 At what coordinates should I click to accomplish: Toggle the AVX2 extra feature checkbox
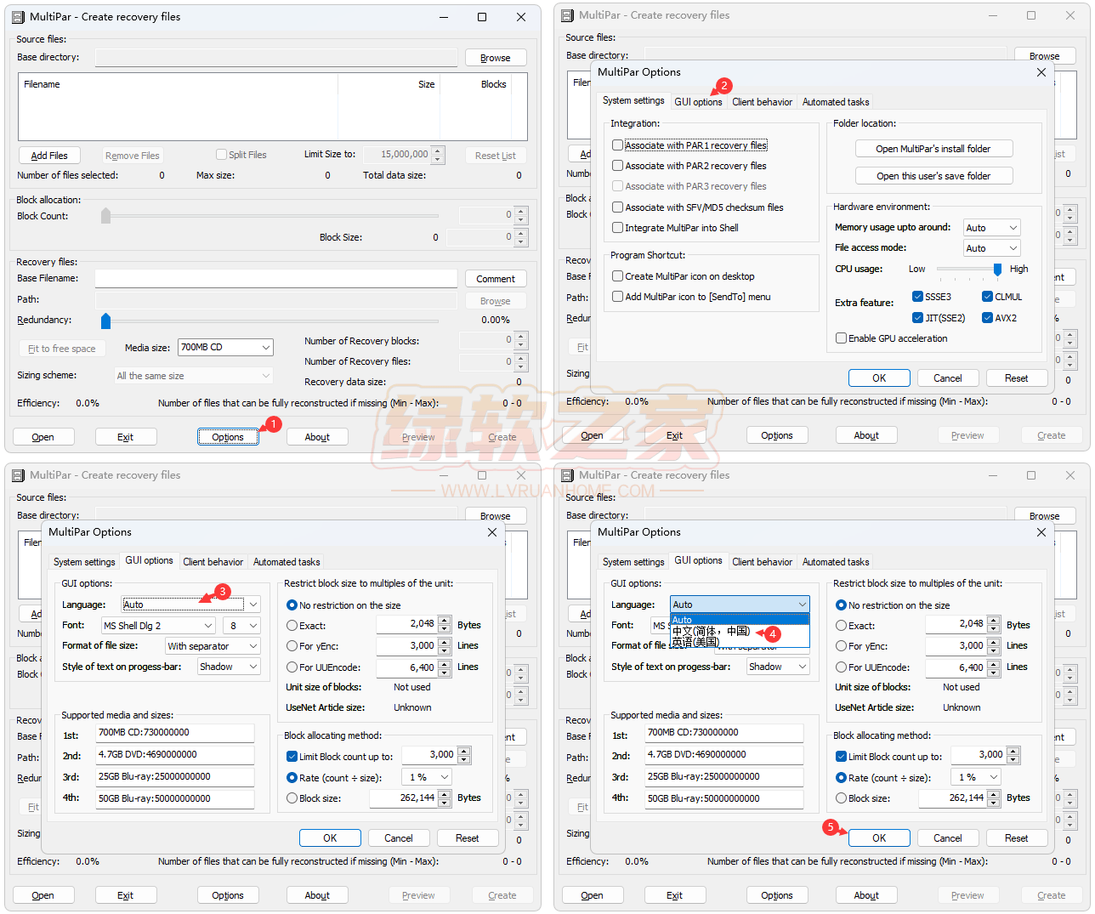pyautogui.click(x=987, y=318)
